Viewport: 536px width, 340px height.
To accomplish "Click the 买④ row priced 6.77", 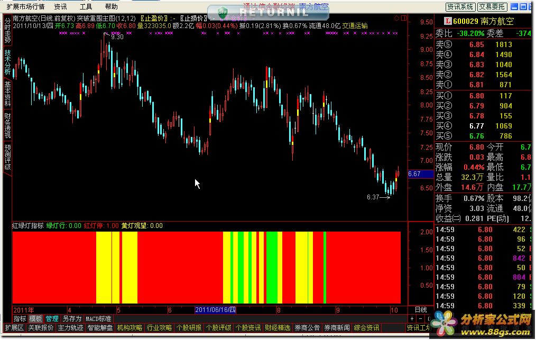I will click(483, 126).
